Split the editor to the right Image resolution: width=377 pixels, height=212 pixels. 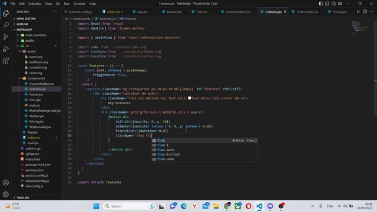(365, 12)
